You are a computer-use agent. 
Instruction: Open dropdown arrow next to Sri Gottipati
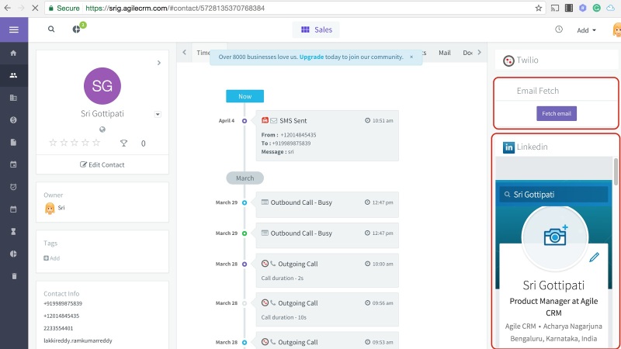158,114
